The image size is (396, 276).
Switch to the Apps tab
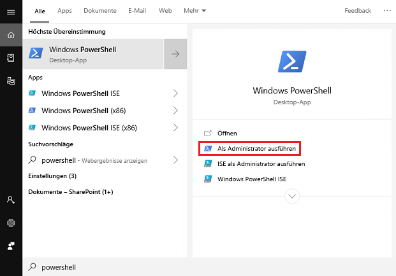pos(64,11)
